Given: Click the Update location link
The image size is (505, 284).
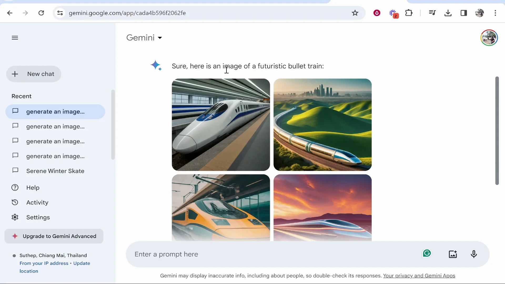Looking at the screenshot, I should 82,263.
